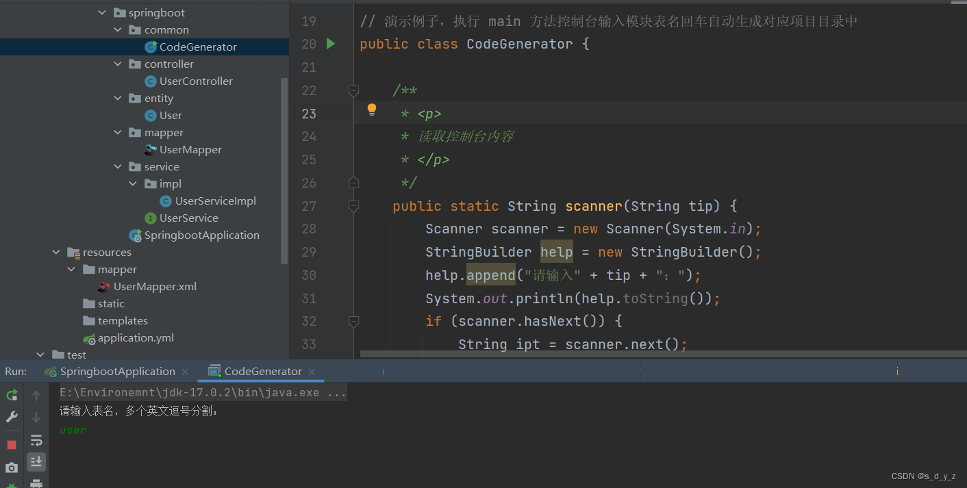Click the application.yml Spring config icon
Viewport: 967px width, 488px height.
click(x=89, y=338)
